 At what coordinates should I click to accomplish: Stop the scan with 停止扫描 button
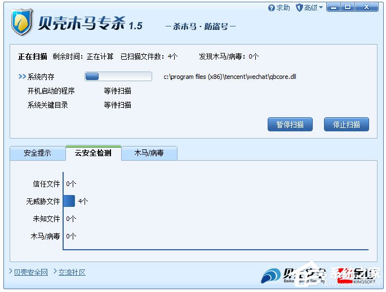pyautogui.click(x=347, y=125)
